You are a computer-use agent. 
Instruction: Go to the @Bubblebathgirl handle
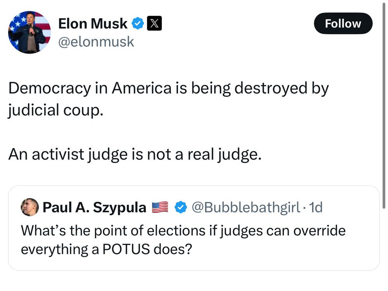coord(246,208)
